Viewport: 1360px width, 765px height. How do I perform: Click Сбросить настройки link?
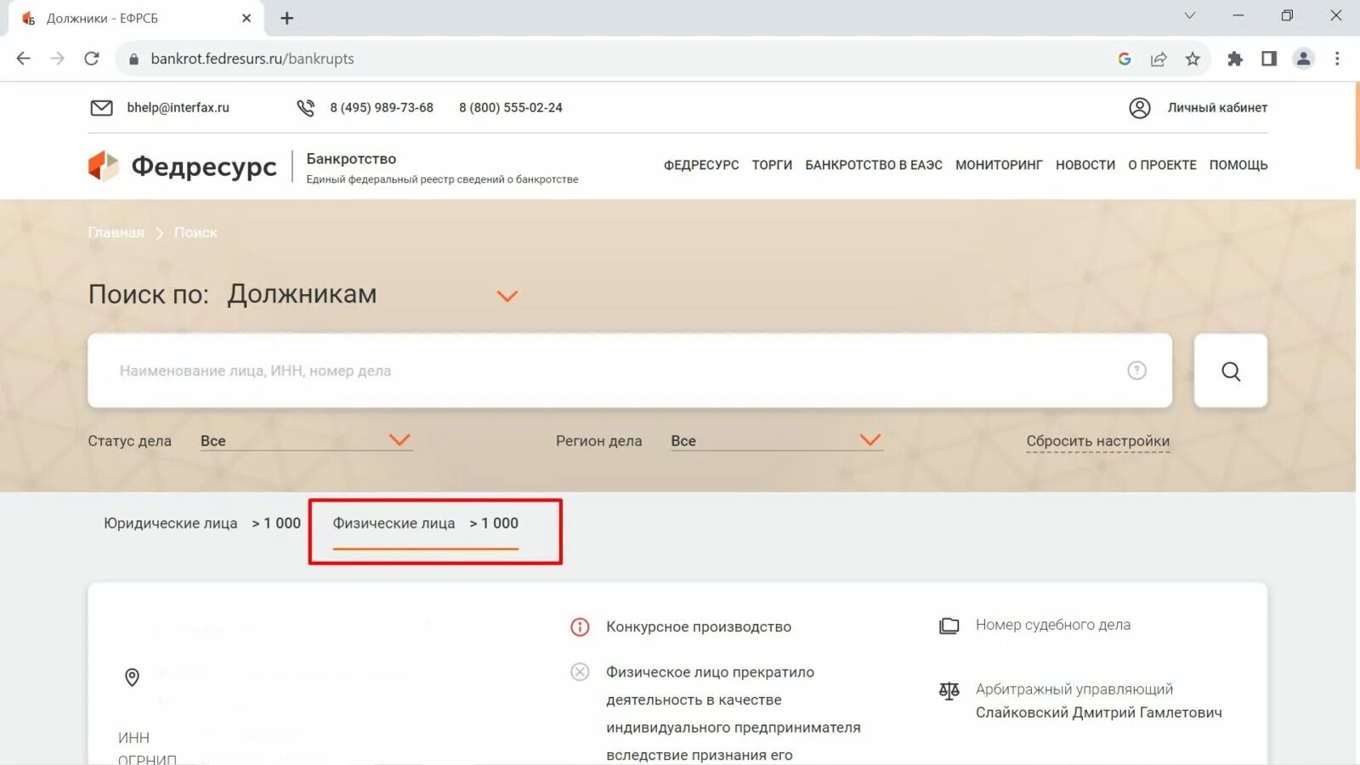coord(1097,441)
